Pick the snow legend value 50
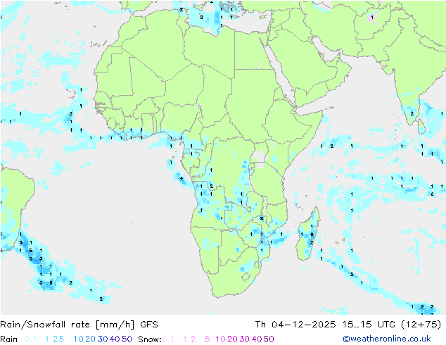 tap(269, 339)
